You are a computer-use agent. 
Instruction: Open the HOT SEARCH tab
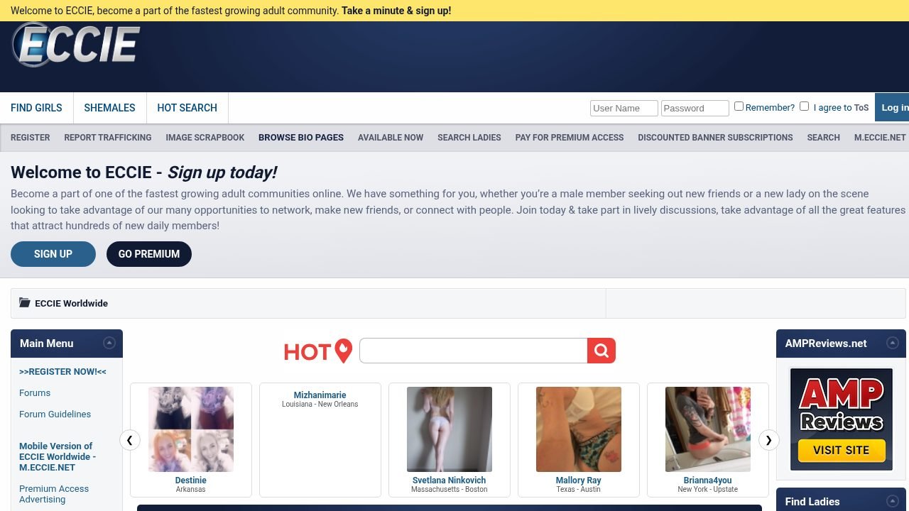187,108
